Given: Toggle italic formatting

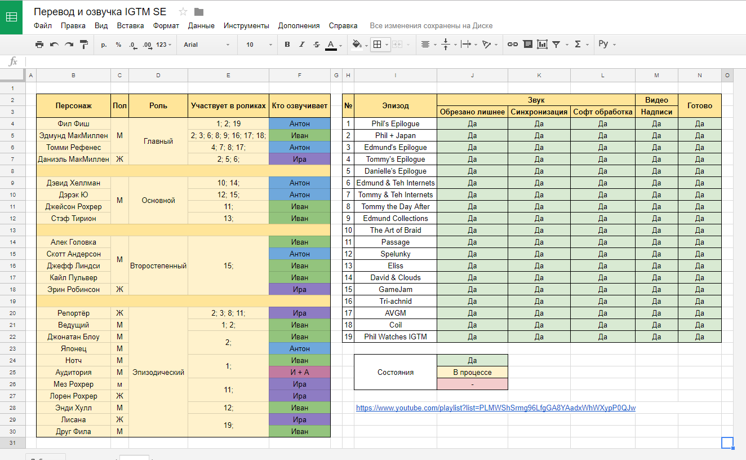Looking at the screenshot, I should tap(301, 45).
